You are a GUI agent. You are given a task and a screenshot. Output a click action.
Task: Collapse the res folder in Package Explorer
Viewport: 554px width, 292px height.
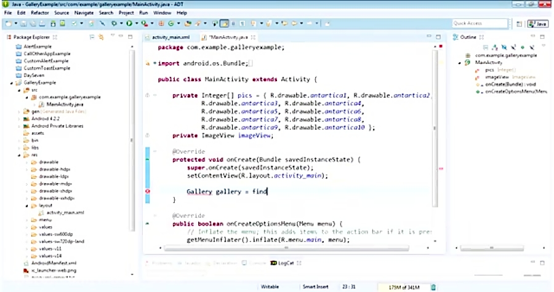19,155
